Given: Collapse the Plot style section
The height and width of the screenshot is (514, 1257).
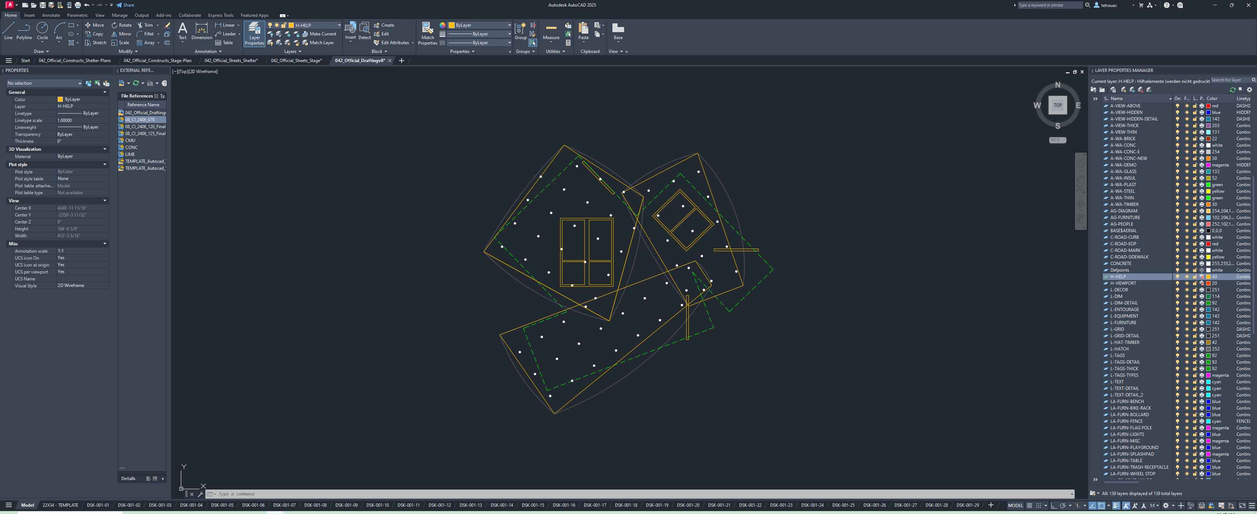Looking at the screenshot, I should point(105,164).
